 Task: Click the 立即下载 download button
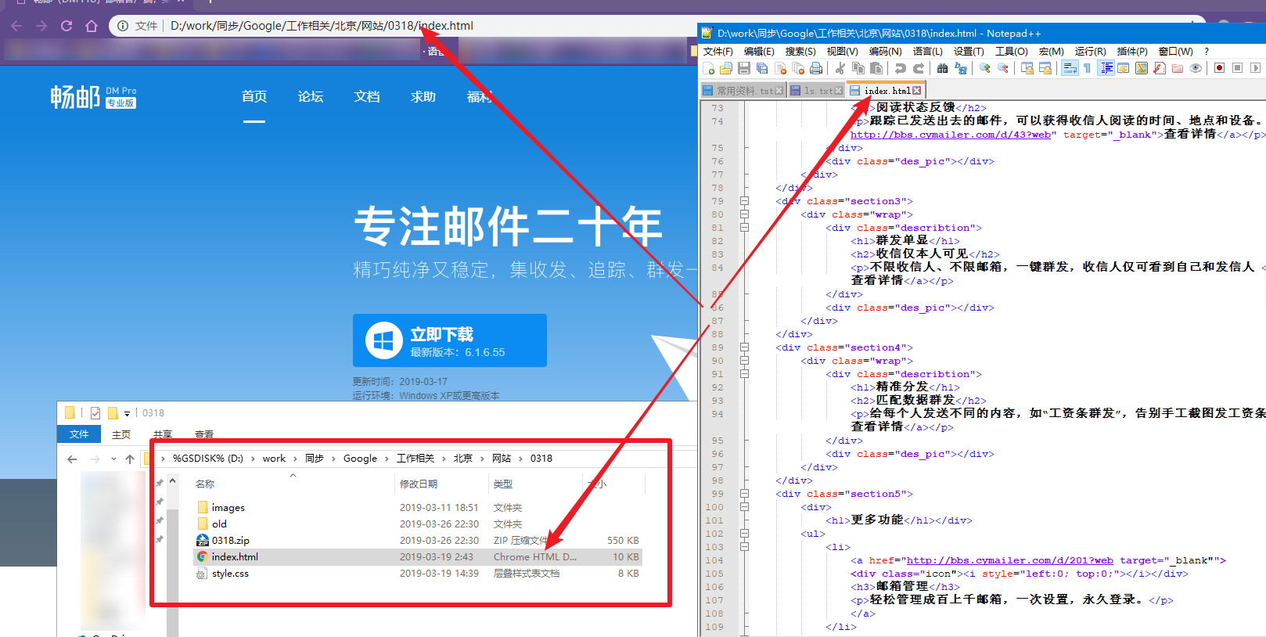click(x=450, y=340)
